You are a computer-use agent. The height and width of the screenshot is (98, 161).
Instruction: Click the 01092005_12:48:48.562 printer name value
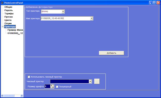[52, 18]
